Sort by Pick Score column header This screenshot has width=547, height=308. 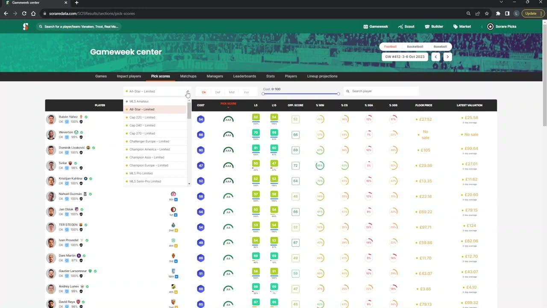228,104
